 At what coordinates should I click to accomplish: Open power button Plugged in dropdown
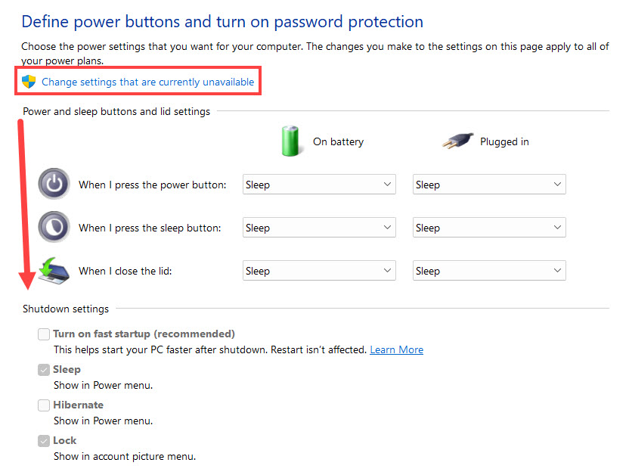(x=489, y=185)
